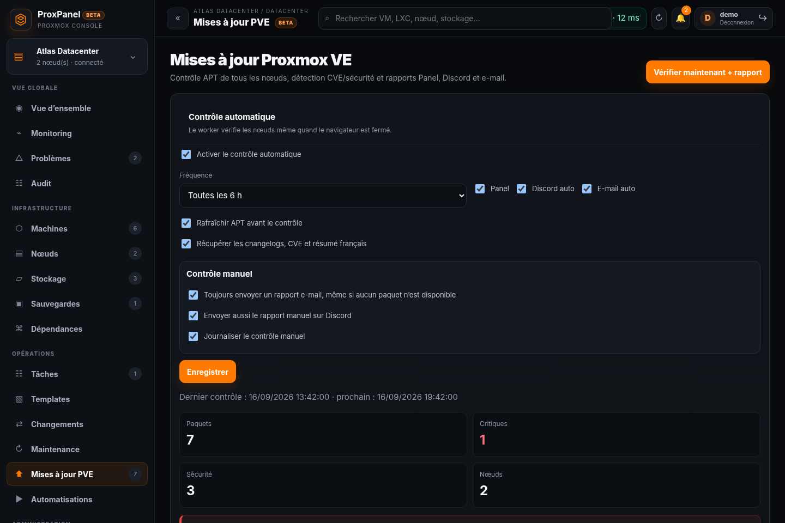Click the Sécurité 3 stat card

coord(323,485)
